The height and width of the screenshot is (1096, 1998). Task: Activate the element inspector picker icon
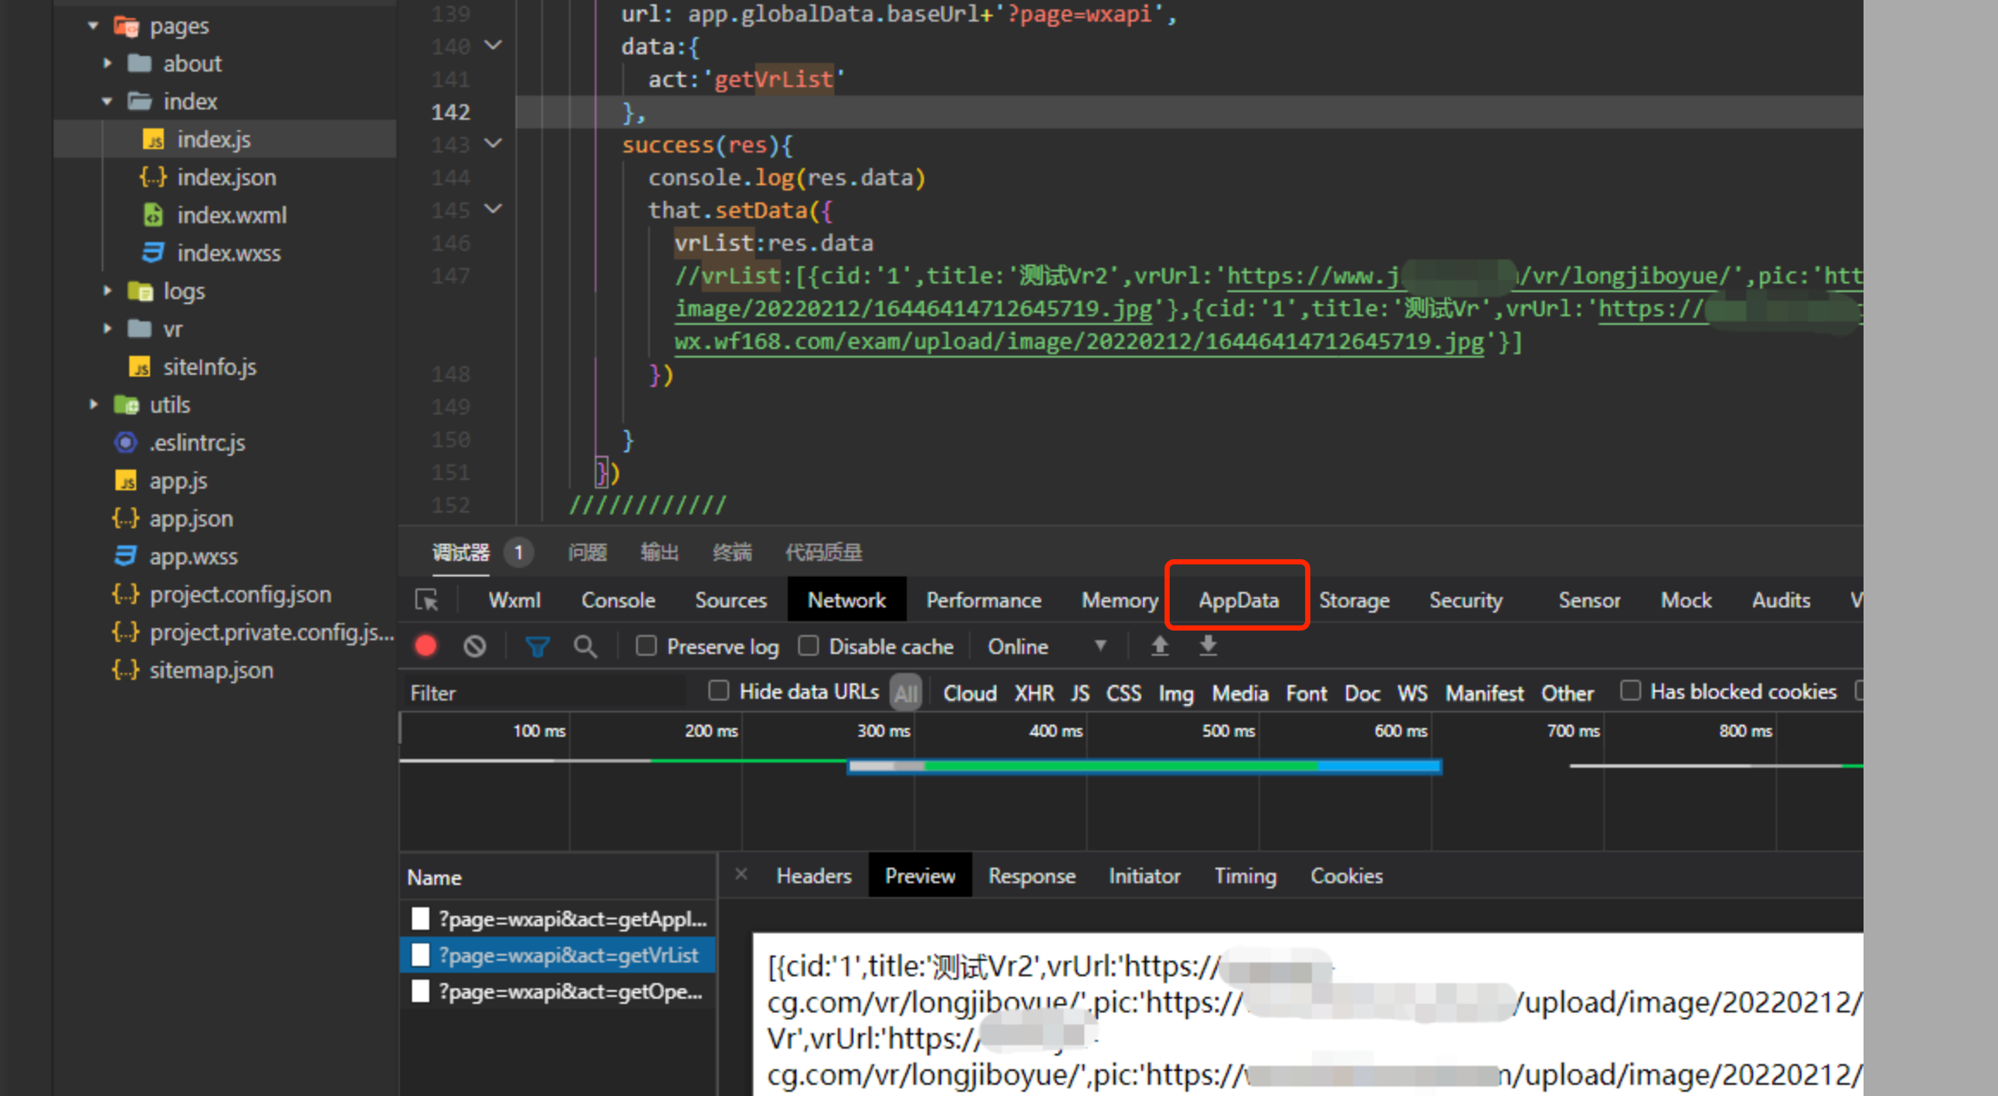pyautogui.click(x=427, y=600)
